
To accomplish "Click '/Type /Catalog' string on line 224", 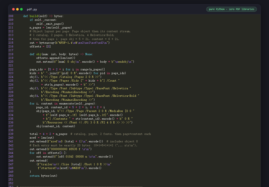I will pyautogui.click(x=61, y=77).
